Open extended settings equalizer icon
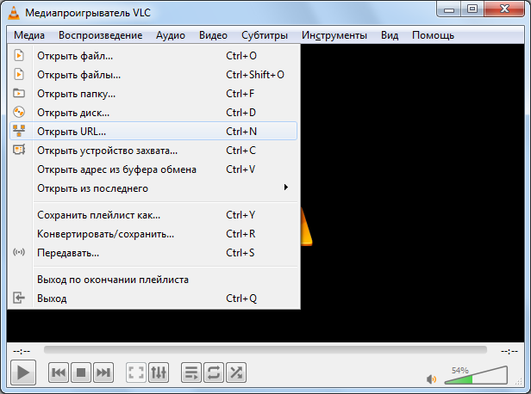The height and width of the screenshot is (394, 531). pos(158,372)
